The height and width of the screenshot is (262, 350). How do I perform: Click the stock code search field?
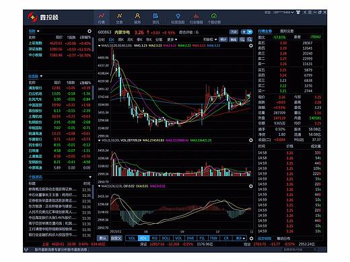(300, 249)
